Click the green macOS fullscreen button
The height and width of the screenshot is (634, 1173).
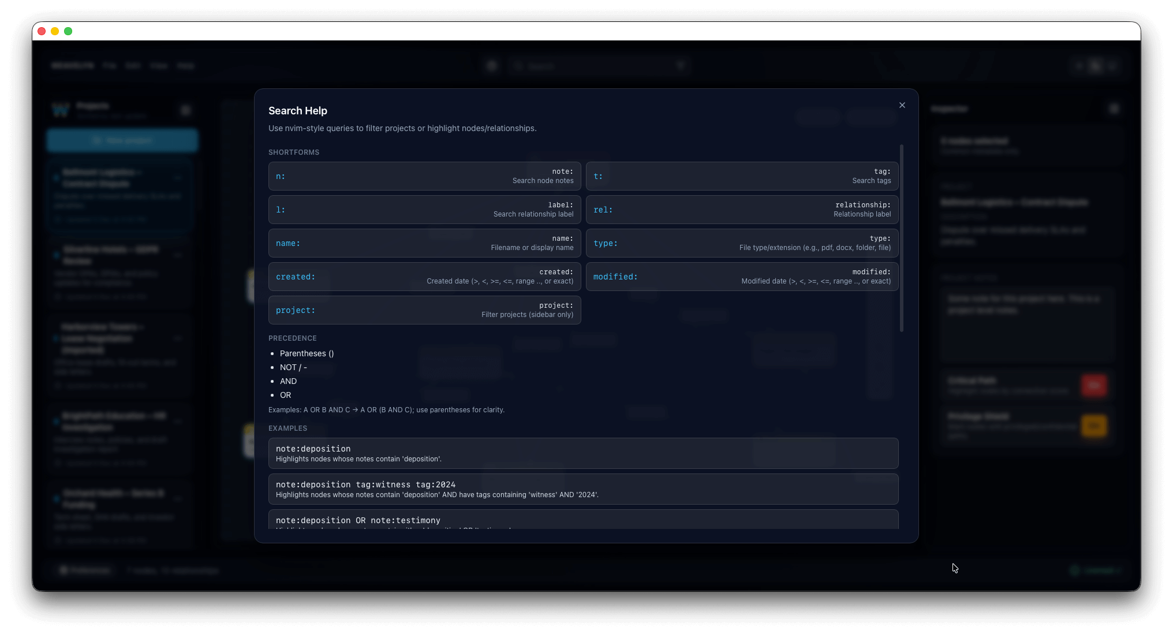[68, 31]
